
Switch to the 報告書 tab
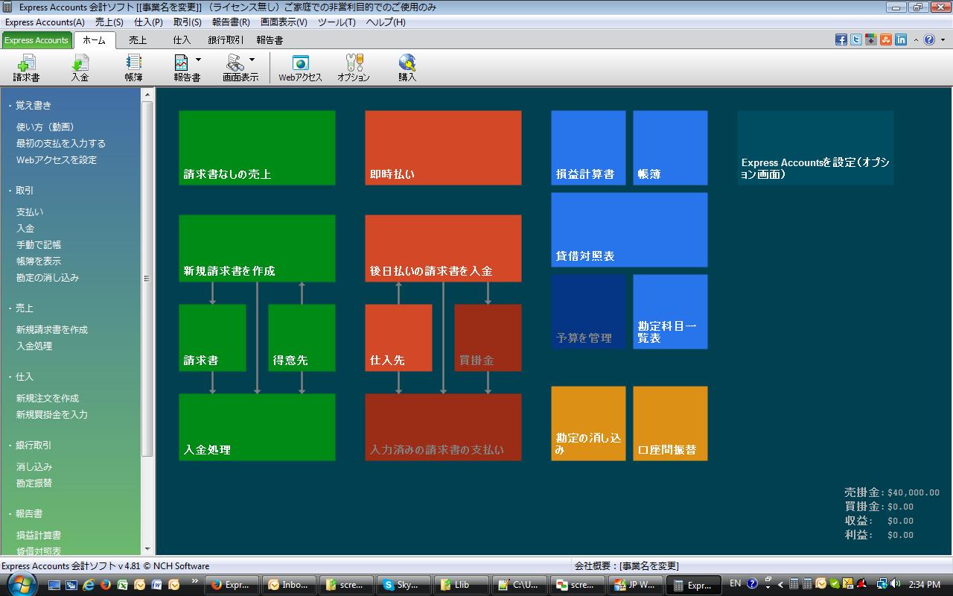(270, 40)
